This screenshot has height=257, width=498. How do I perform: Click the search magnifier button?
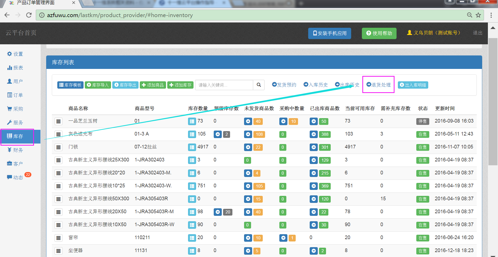point(259,85)
